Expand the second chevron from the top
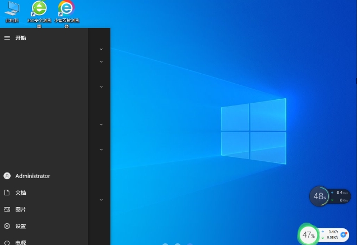 pyautogui.click(x=101, y=61)
